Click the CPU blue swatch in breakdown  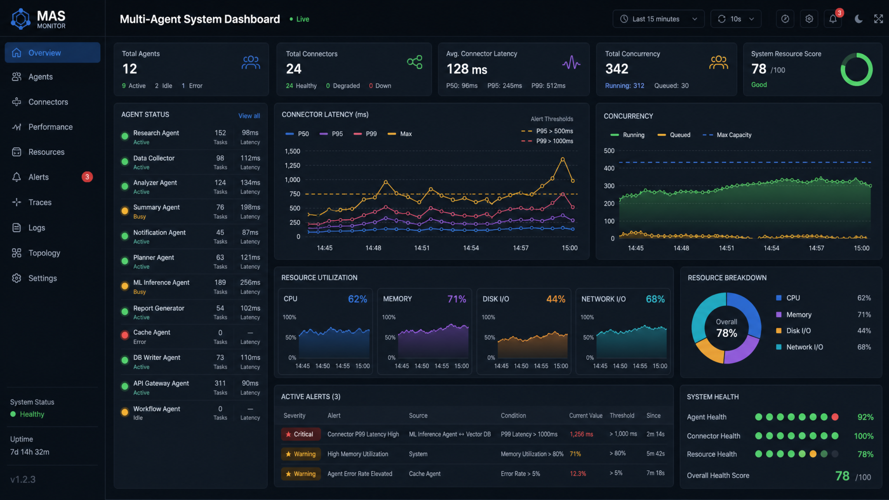(x=779, y=298)
